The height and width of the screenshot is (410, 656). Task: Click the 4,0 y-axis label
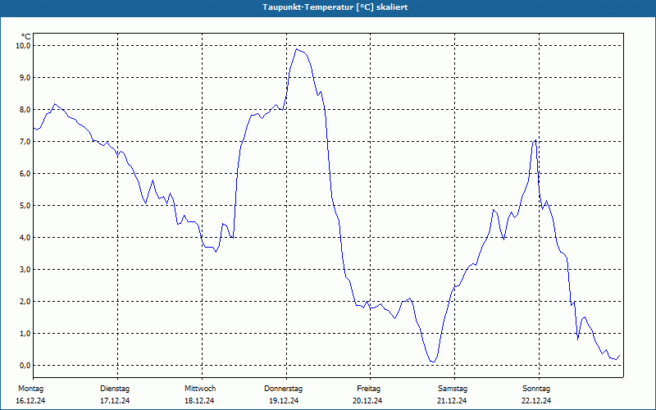25,237
